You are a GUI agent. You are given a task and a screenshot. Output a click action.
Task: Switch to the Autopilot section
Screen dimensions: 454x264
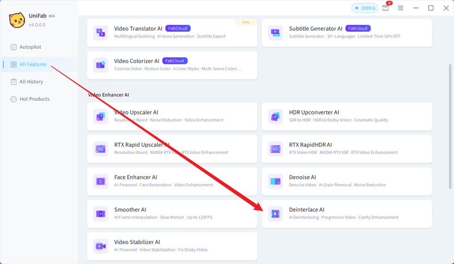pyautogui.click(x=30, y=47)
